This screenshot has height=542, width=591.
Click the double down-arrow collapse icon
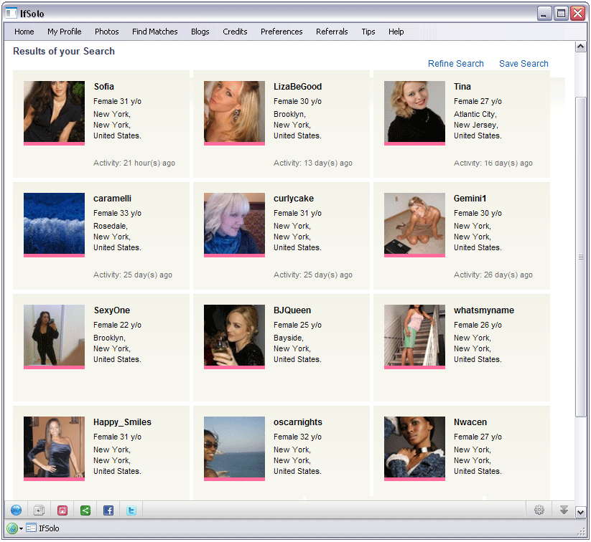pos(564,510)
